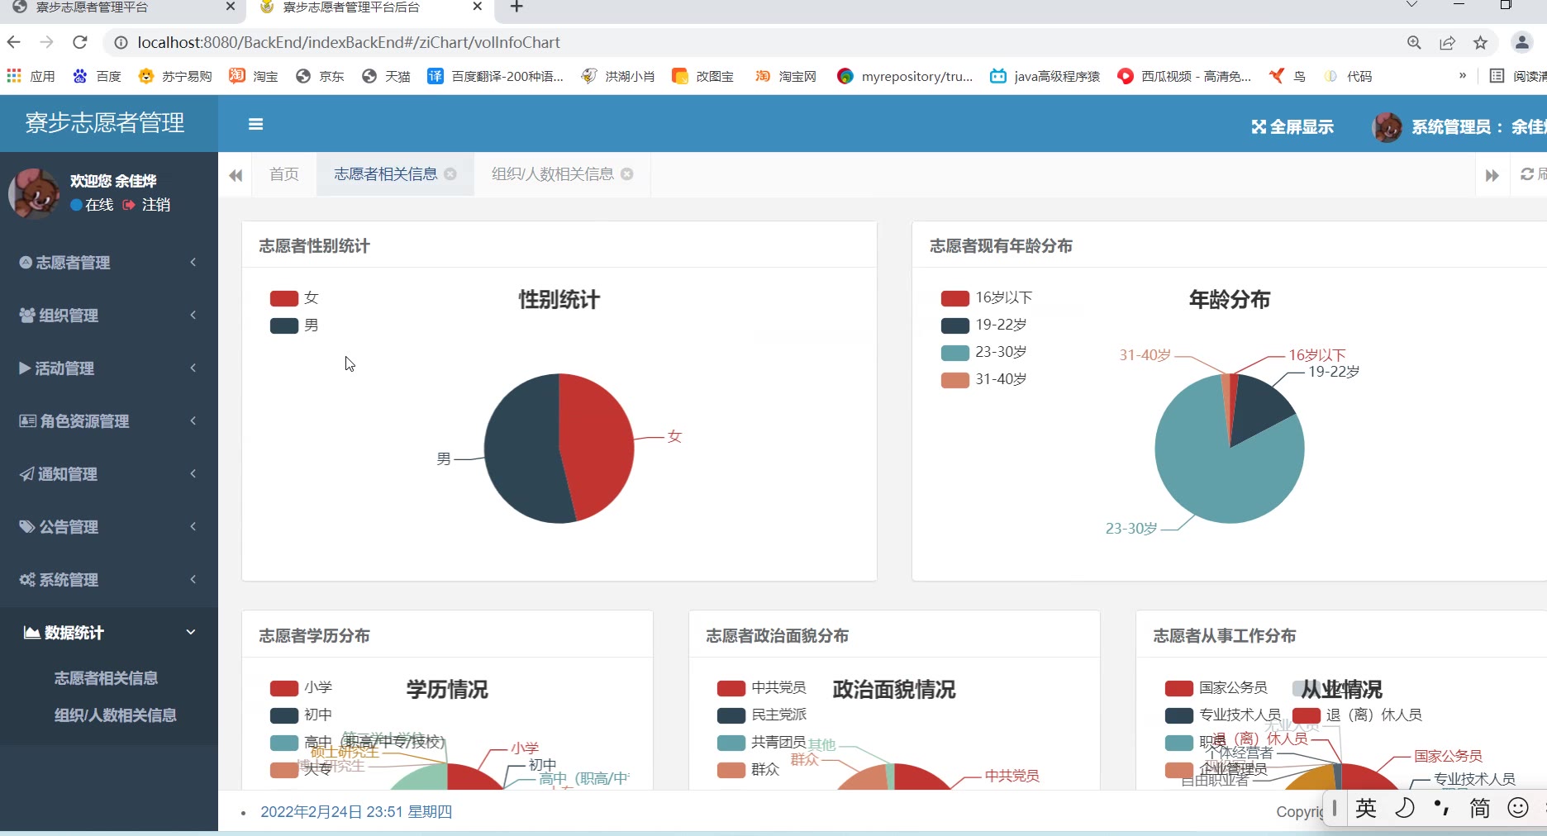Open the 百度 bookmark
This screenshot has height=836, width=1547.
pos(97,76)
